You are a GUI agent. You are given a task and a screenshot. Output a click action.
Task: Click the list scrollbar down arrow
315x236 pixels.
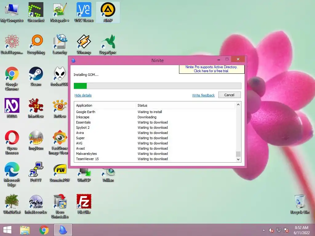tap(238, 159)
